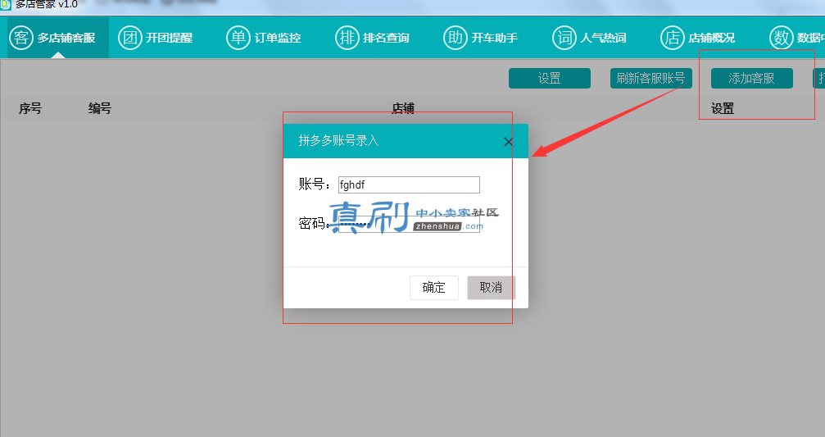Click the 团 circle icon

130,38
